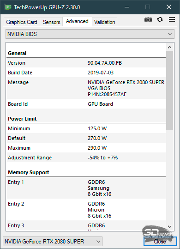Select the Adjustment Range value -54% to +7%
180x249 pixels.
[x=102, y=158]
